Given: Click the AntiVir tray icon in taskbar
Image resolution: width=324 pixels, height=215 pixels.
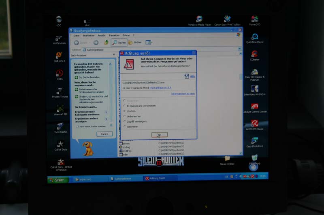Looking at the screenshot, I should pyautogui.click(x=252, y=176).
